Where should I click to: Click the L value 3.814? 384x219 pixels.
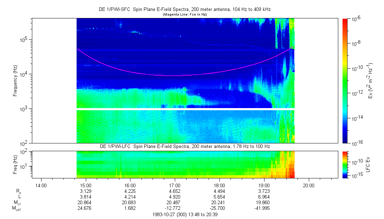tap(86, 197)
